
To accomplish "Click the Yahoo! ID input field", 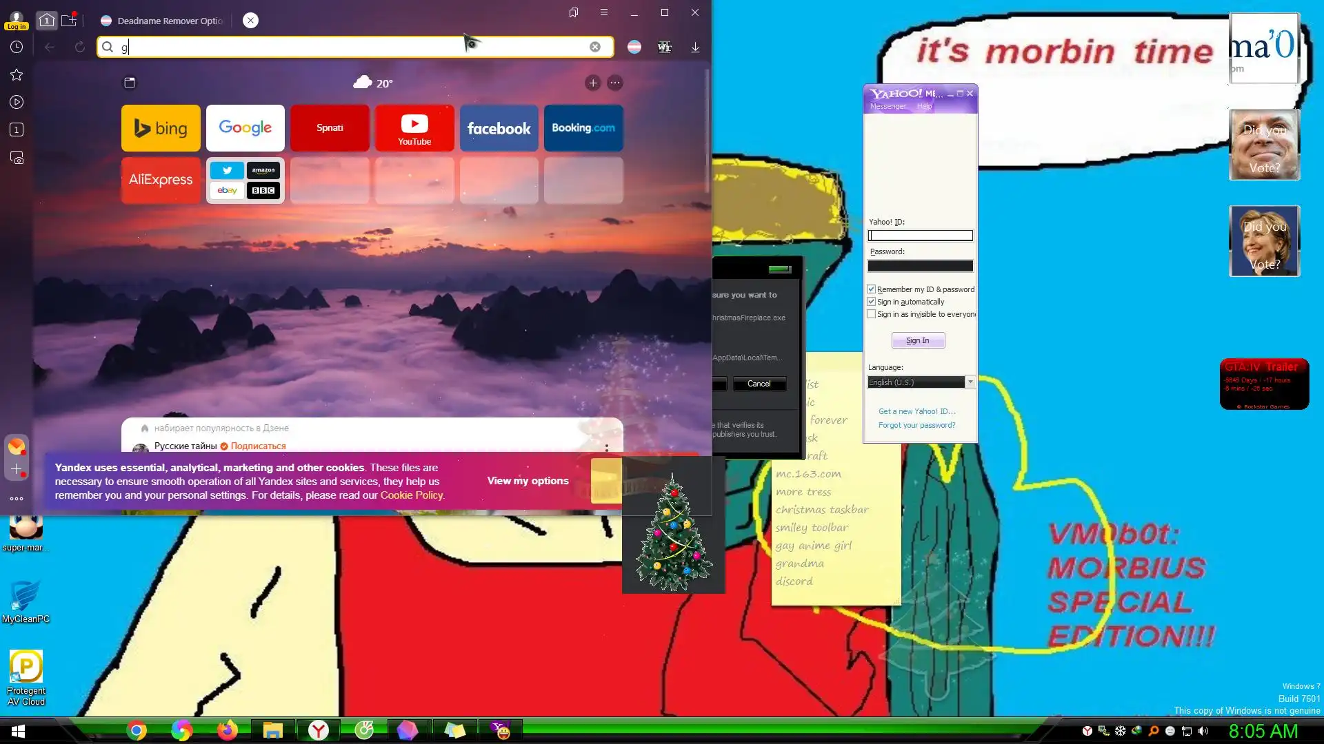I will (920, 236).
